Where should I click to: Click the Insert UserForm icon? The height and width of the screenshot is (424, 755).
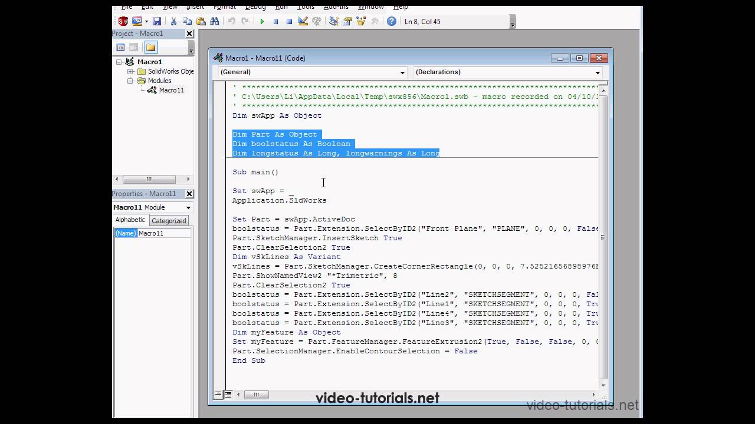(x=137, y=21)
